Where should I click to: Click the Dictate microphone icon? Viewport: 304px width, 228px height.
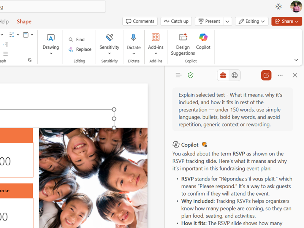coord(133,37)
